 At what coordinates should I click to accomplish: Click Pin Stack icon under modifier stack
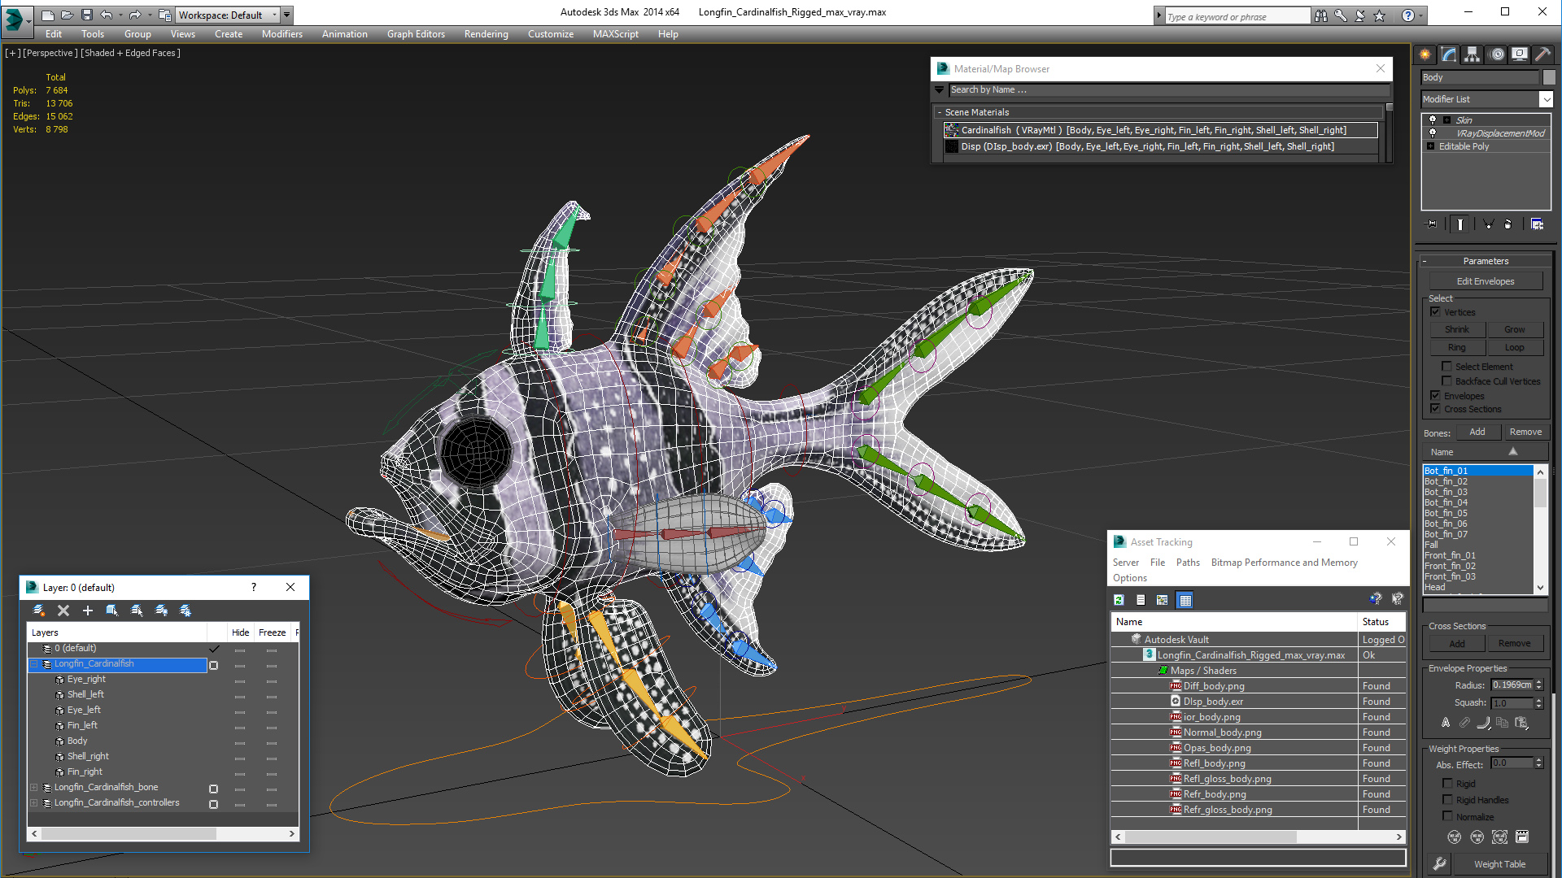click(x=1433, y=224)
